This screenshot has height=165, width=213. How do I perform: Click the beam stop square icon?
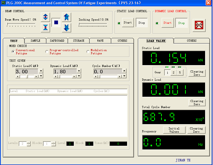56,23
